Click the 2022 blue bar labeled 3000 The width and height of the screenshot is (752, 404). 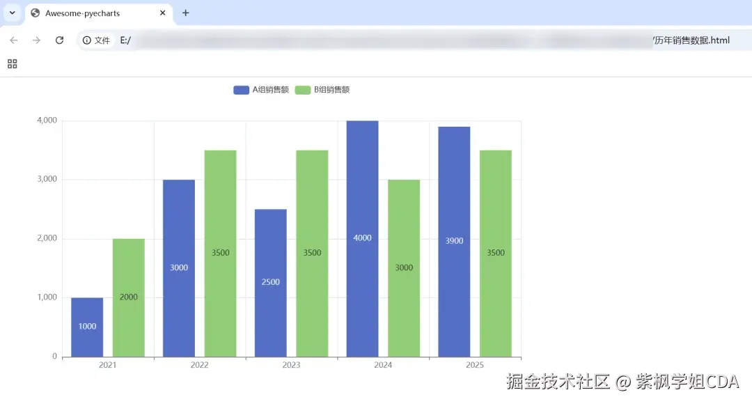pyautogui.click(x=179, y=268)
